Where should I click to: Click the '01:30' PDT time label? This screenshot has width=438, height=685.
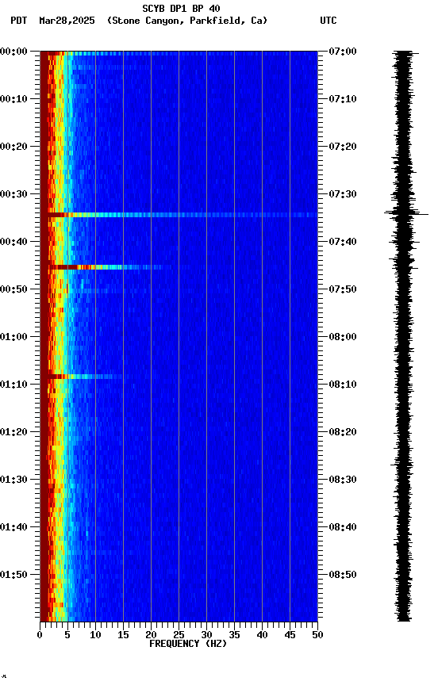point(13,480)
